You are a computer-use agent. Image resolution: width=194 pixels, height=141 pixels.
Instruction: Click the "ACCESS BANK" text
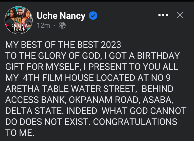(36, 100)
